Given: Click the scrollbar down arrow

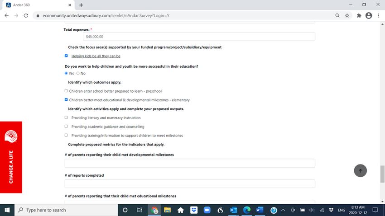Looking at the screenshot, I should coord(382,202).
